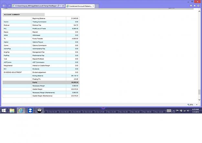Screen dimensions: 202x143
Task: Click the Withdrawal row label
Action: (36, 35)
